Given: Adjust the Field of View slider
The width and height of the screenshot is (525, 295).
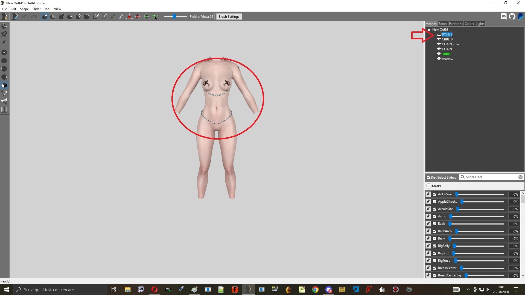Looking at the screenshot, I should click(175, 17).
